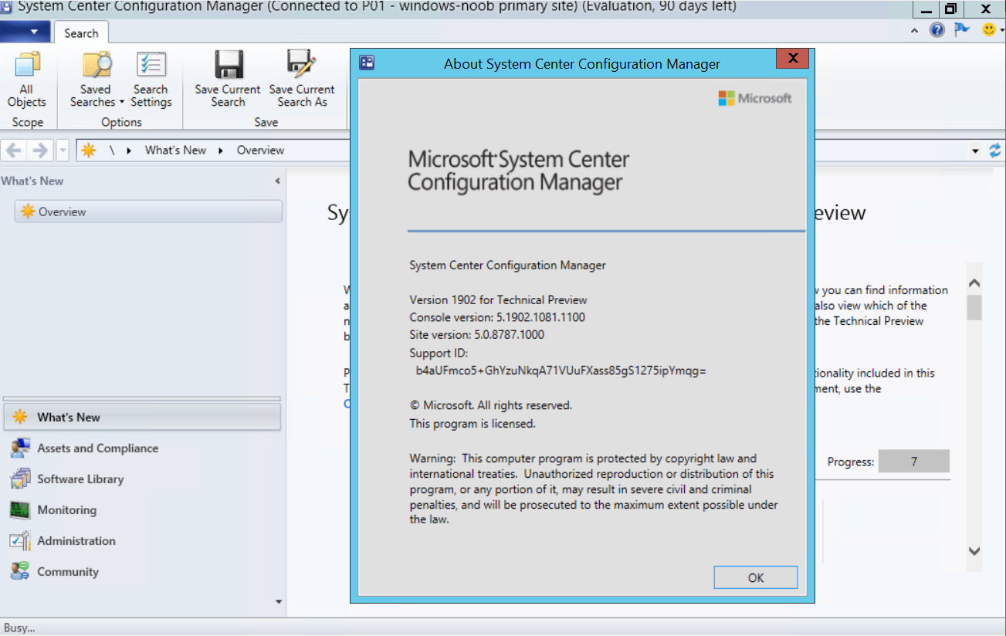This screenshot has width=1006, height=636.
Task: Click the Microsoft logo in About dialog
Action: click(755, 98)
